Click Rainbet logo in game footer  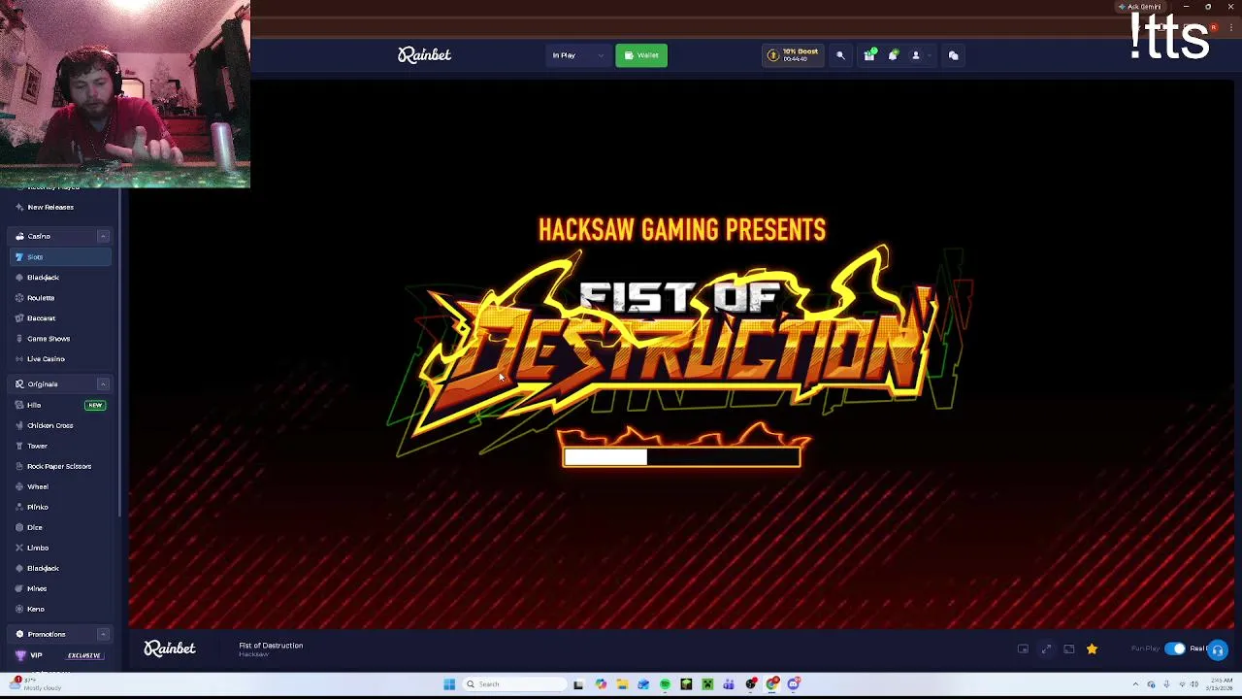click(170, 649)
